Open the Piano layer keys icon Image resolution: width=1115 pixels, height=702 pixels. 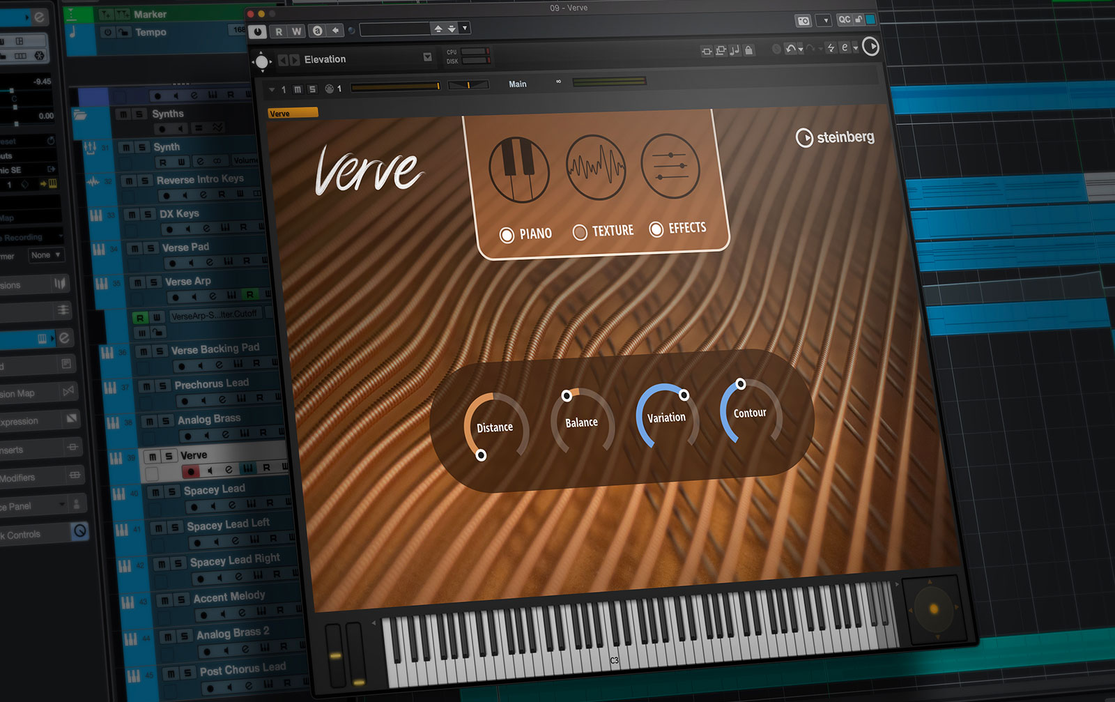click(x=518, y=169)
